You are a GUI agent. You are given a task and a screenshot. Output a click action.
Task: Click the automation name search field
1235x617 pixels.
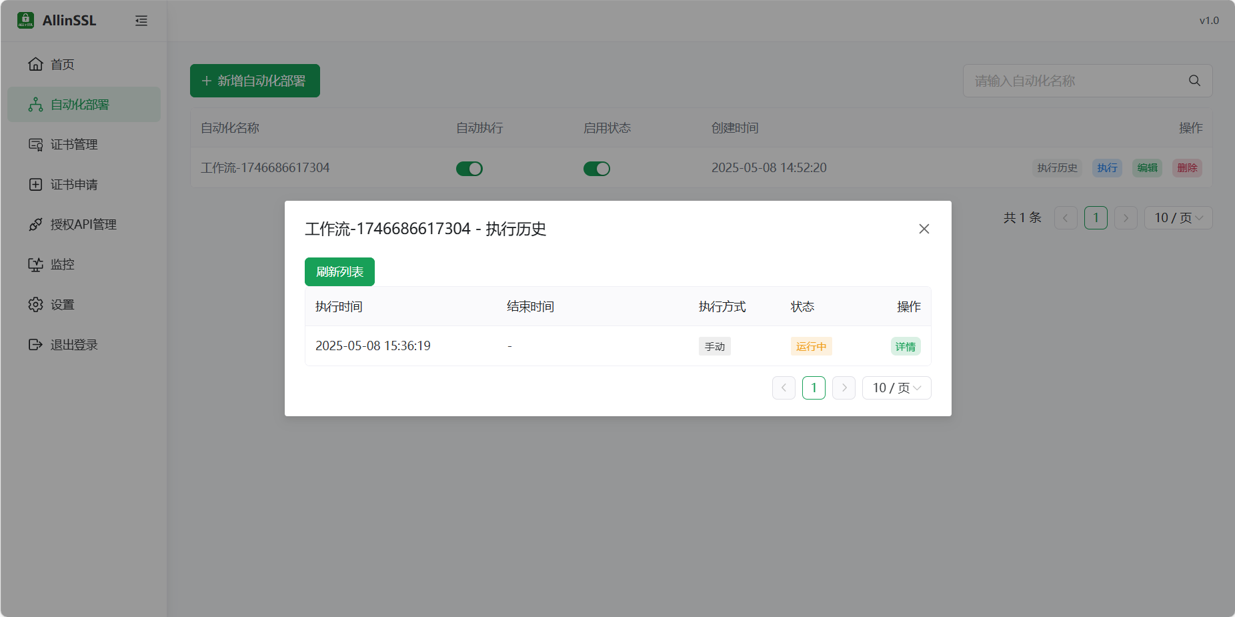1067,80
